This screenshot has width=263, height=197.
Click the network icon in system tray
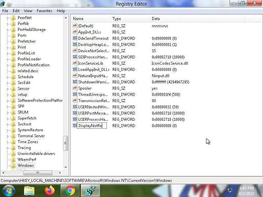click(230, 190)
